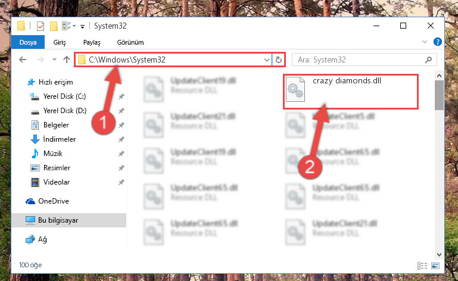Select İndirmeler in quick access

click(x=60, y=139)
